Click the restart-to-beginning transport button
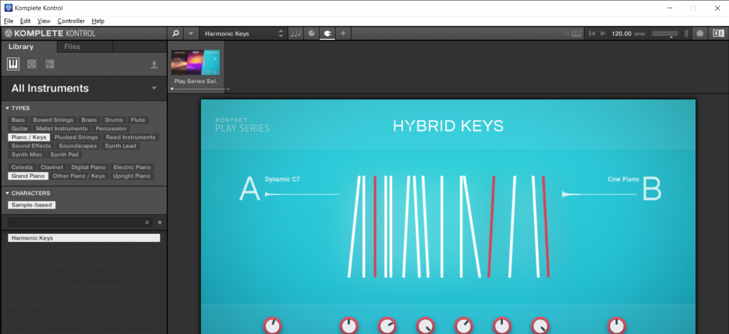 (x=592, y=34)
